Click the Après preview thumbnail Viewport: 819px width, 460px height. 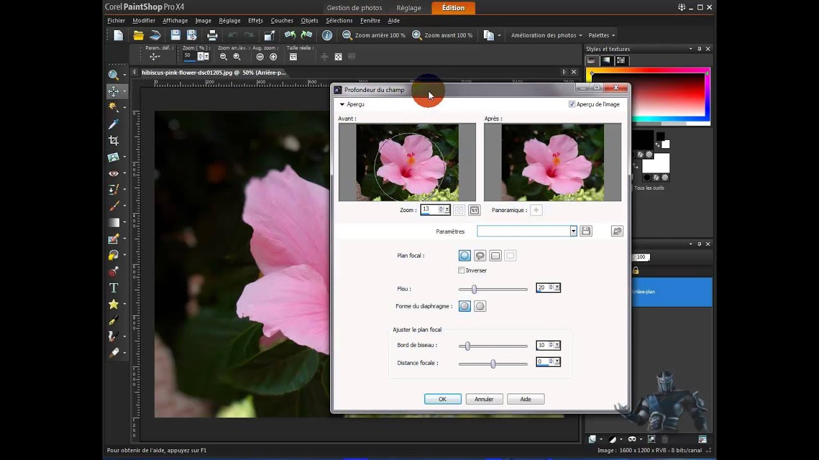[553, 162]
